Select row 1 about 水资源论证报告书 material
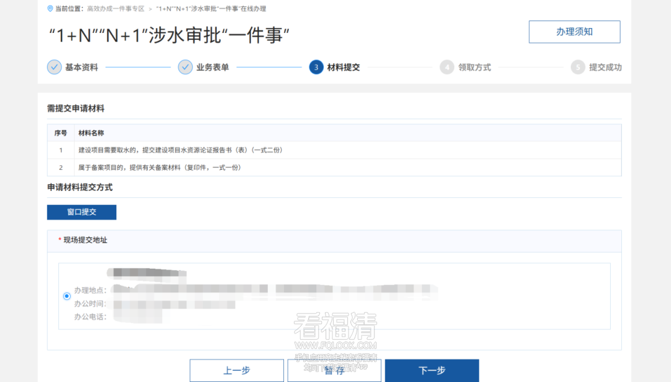The width and height of the screenshot is (671, 382). point(178,149)
